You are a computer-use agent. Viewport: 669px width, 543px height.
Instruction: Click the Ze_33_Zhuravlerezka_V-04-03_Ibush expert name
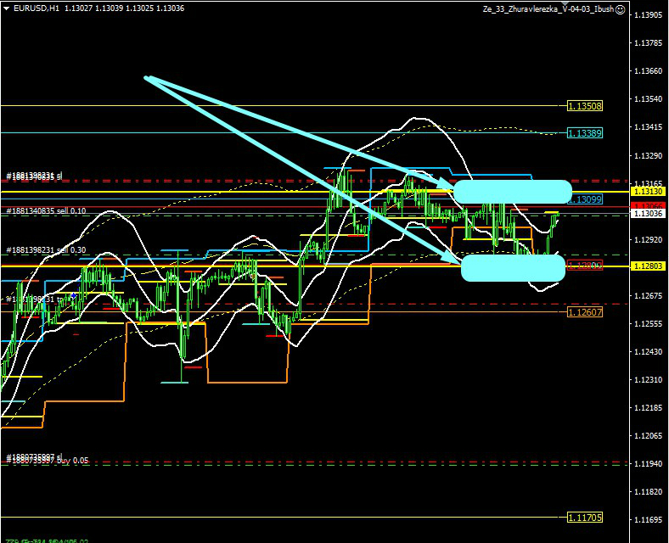(x=548, y=9)
